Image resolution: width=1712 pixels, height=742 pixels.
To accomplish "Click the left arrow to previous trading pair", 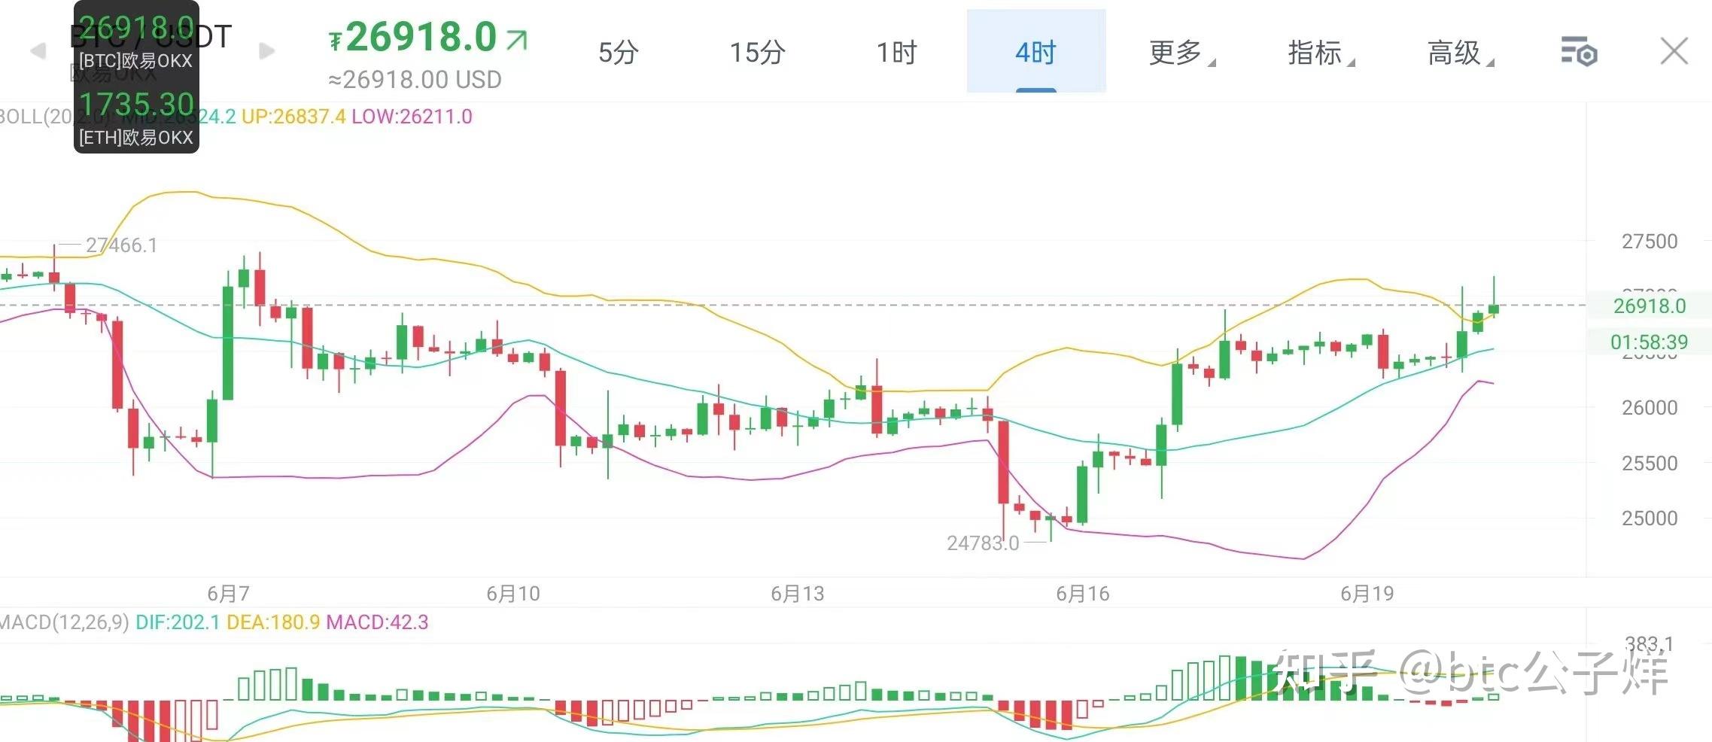I will click(x=38, y=51).
